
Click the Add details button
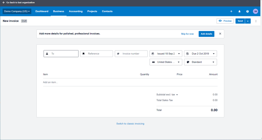point(206,34)
